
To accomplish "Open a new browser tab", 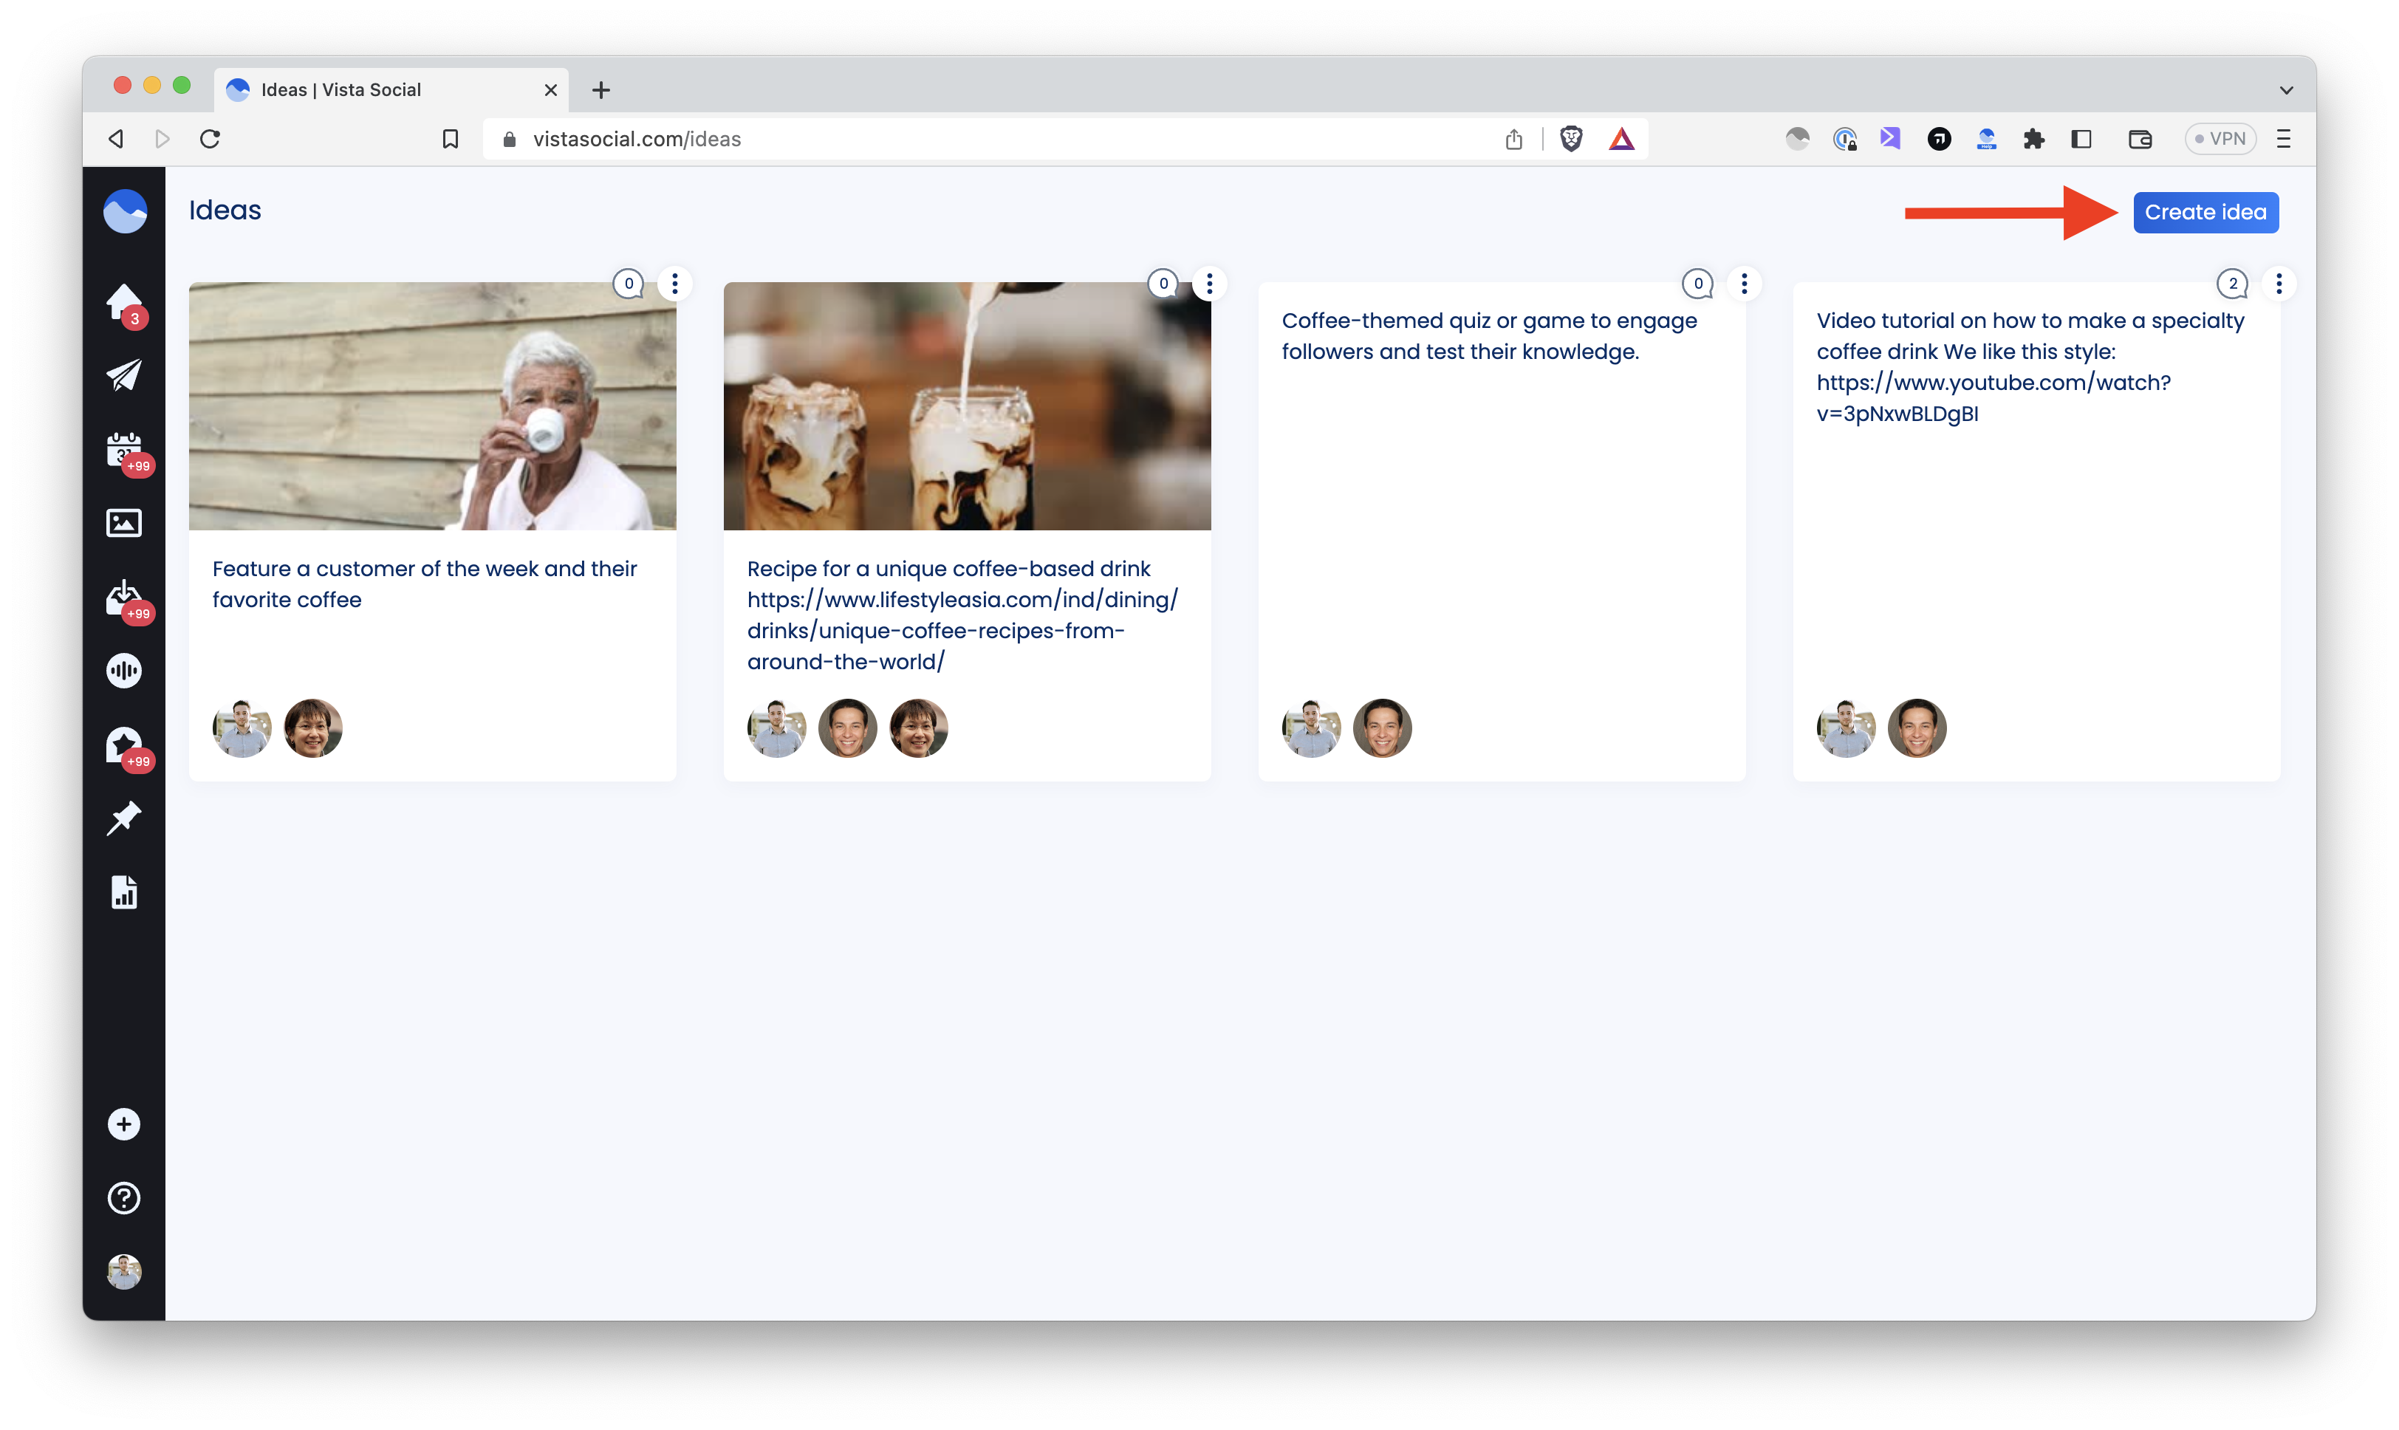I will pyautogui.click(x=601, y=89).
